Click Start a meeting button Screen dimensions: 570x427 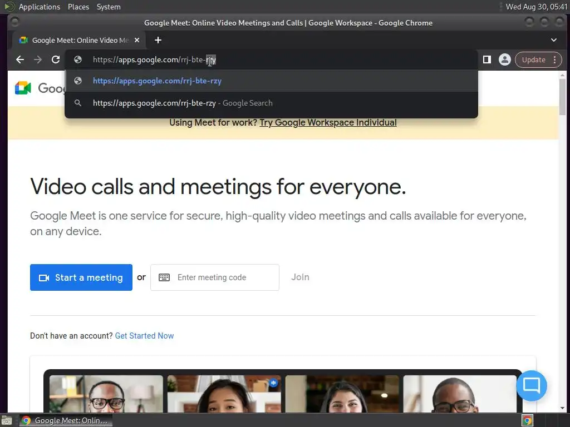pyautogui.click(x=81, y=277)
